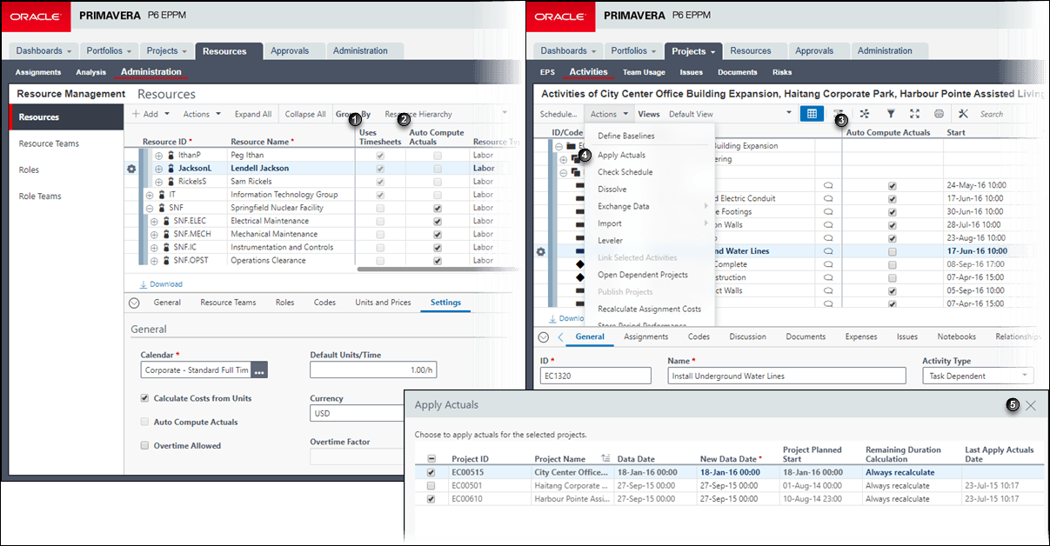Click the milestone diamond icon in 08-Sep-16 row
The image size is (1050, 546).
[x=580, y=264]
